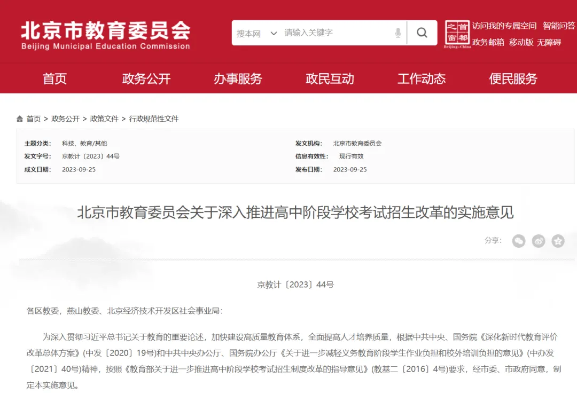Screen dimensions: 577x394
Task: Open the 办事服务 menu item
Action: pyautogui.click(x=238, y=78)
